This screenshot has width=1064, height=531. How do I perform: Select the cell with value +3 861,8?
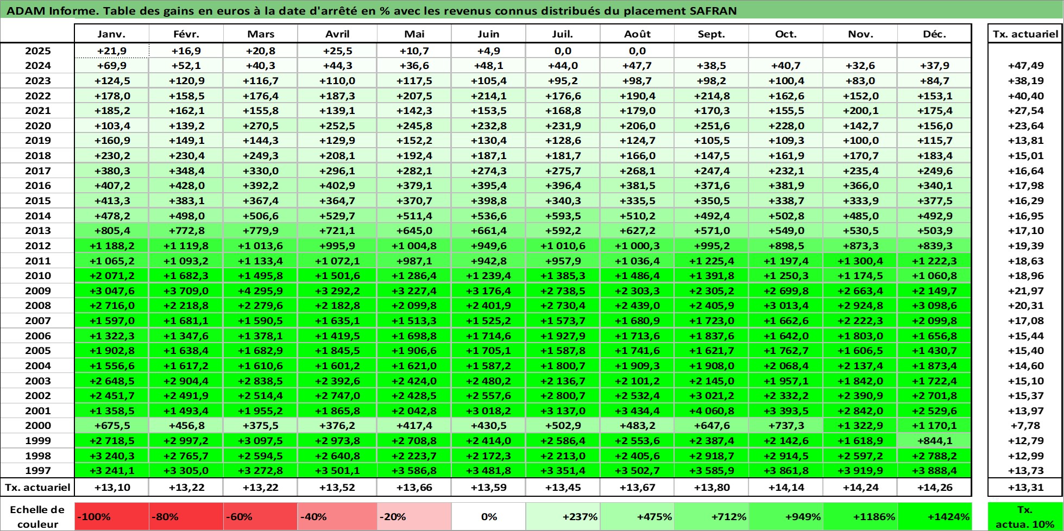pos(786,471)
